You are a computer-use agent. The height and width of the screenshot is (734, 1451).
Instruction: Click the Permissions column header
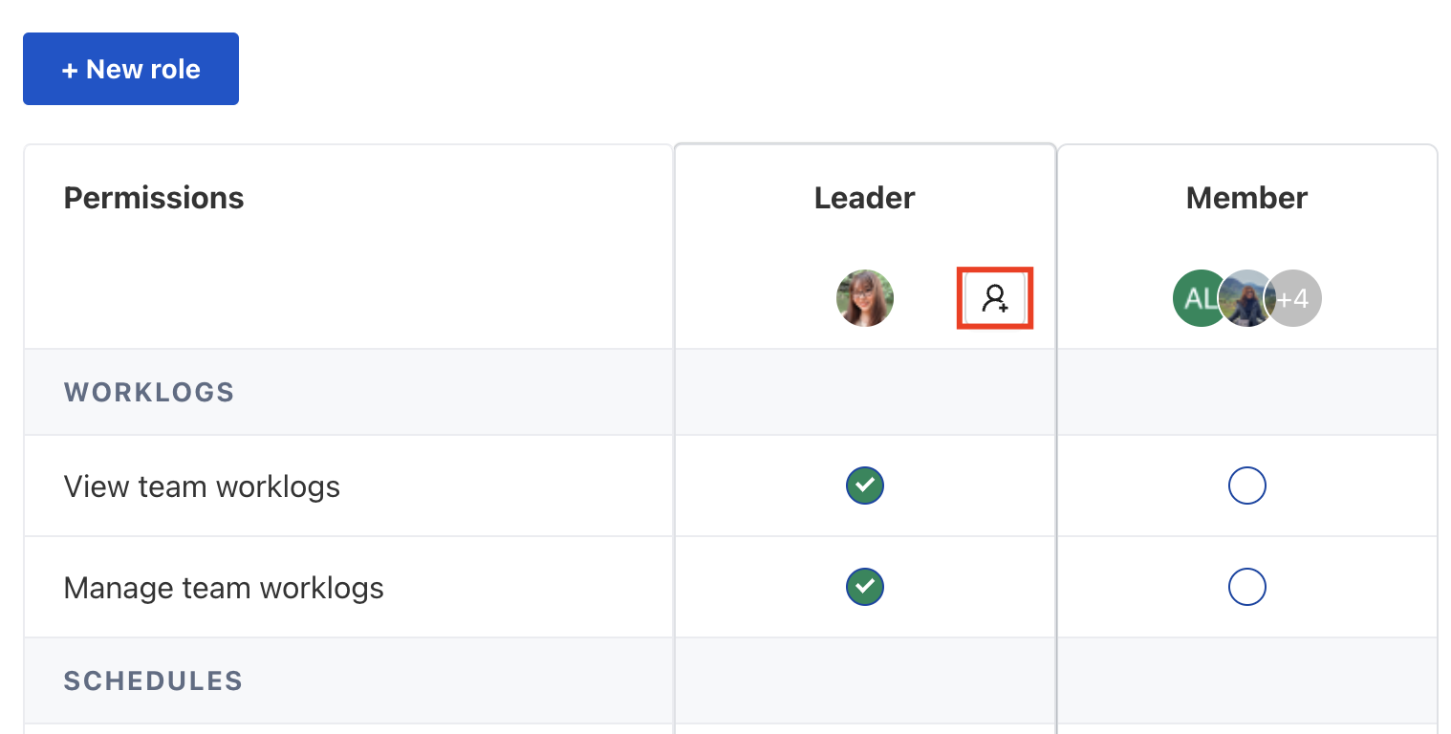154,198
